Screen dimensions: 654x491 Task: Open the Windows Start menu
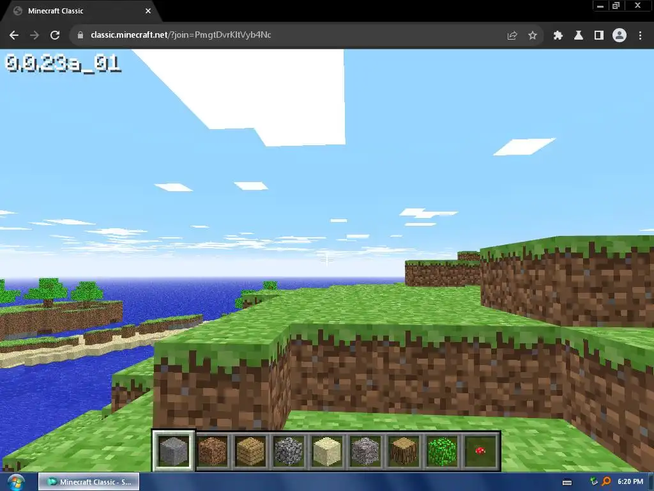[x=16, y=482]
